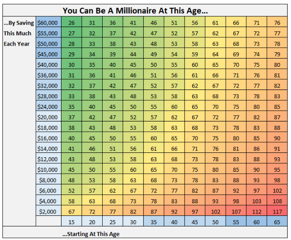Click the "...By Saving" label text

pyautogui.click(x=18, y=23)
